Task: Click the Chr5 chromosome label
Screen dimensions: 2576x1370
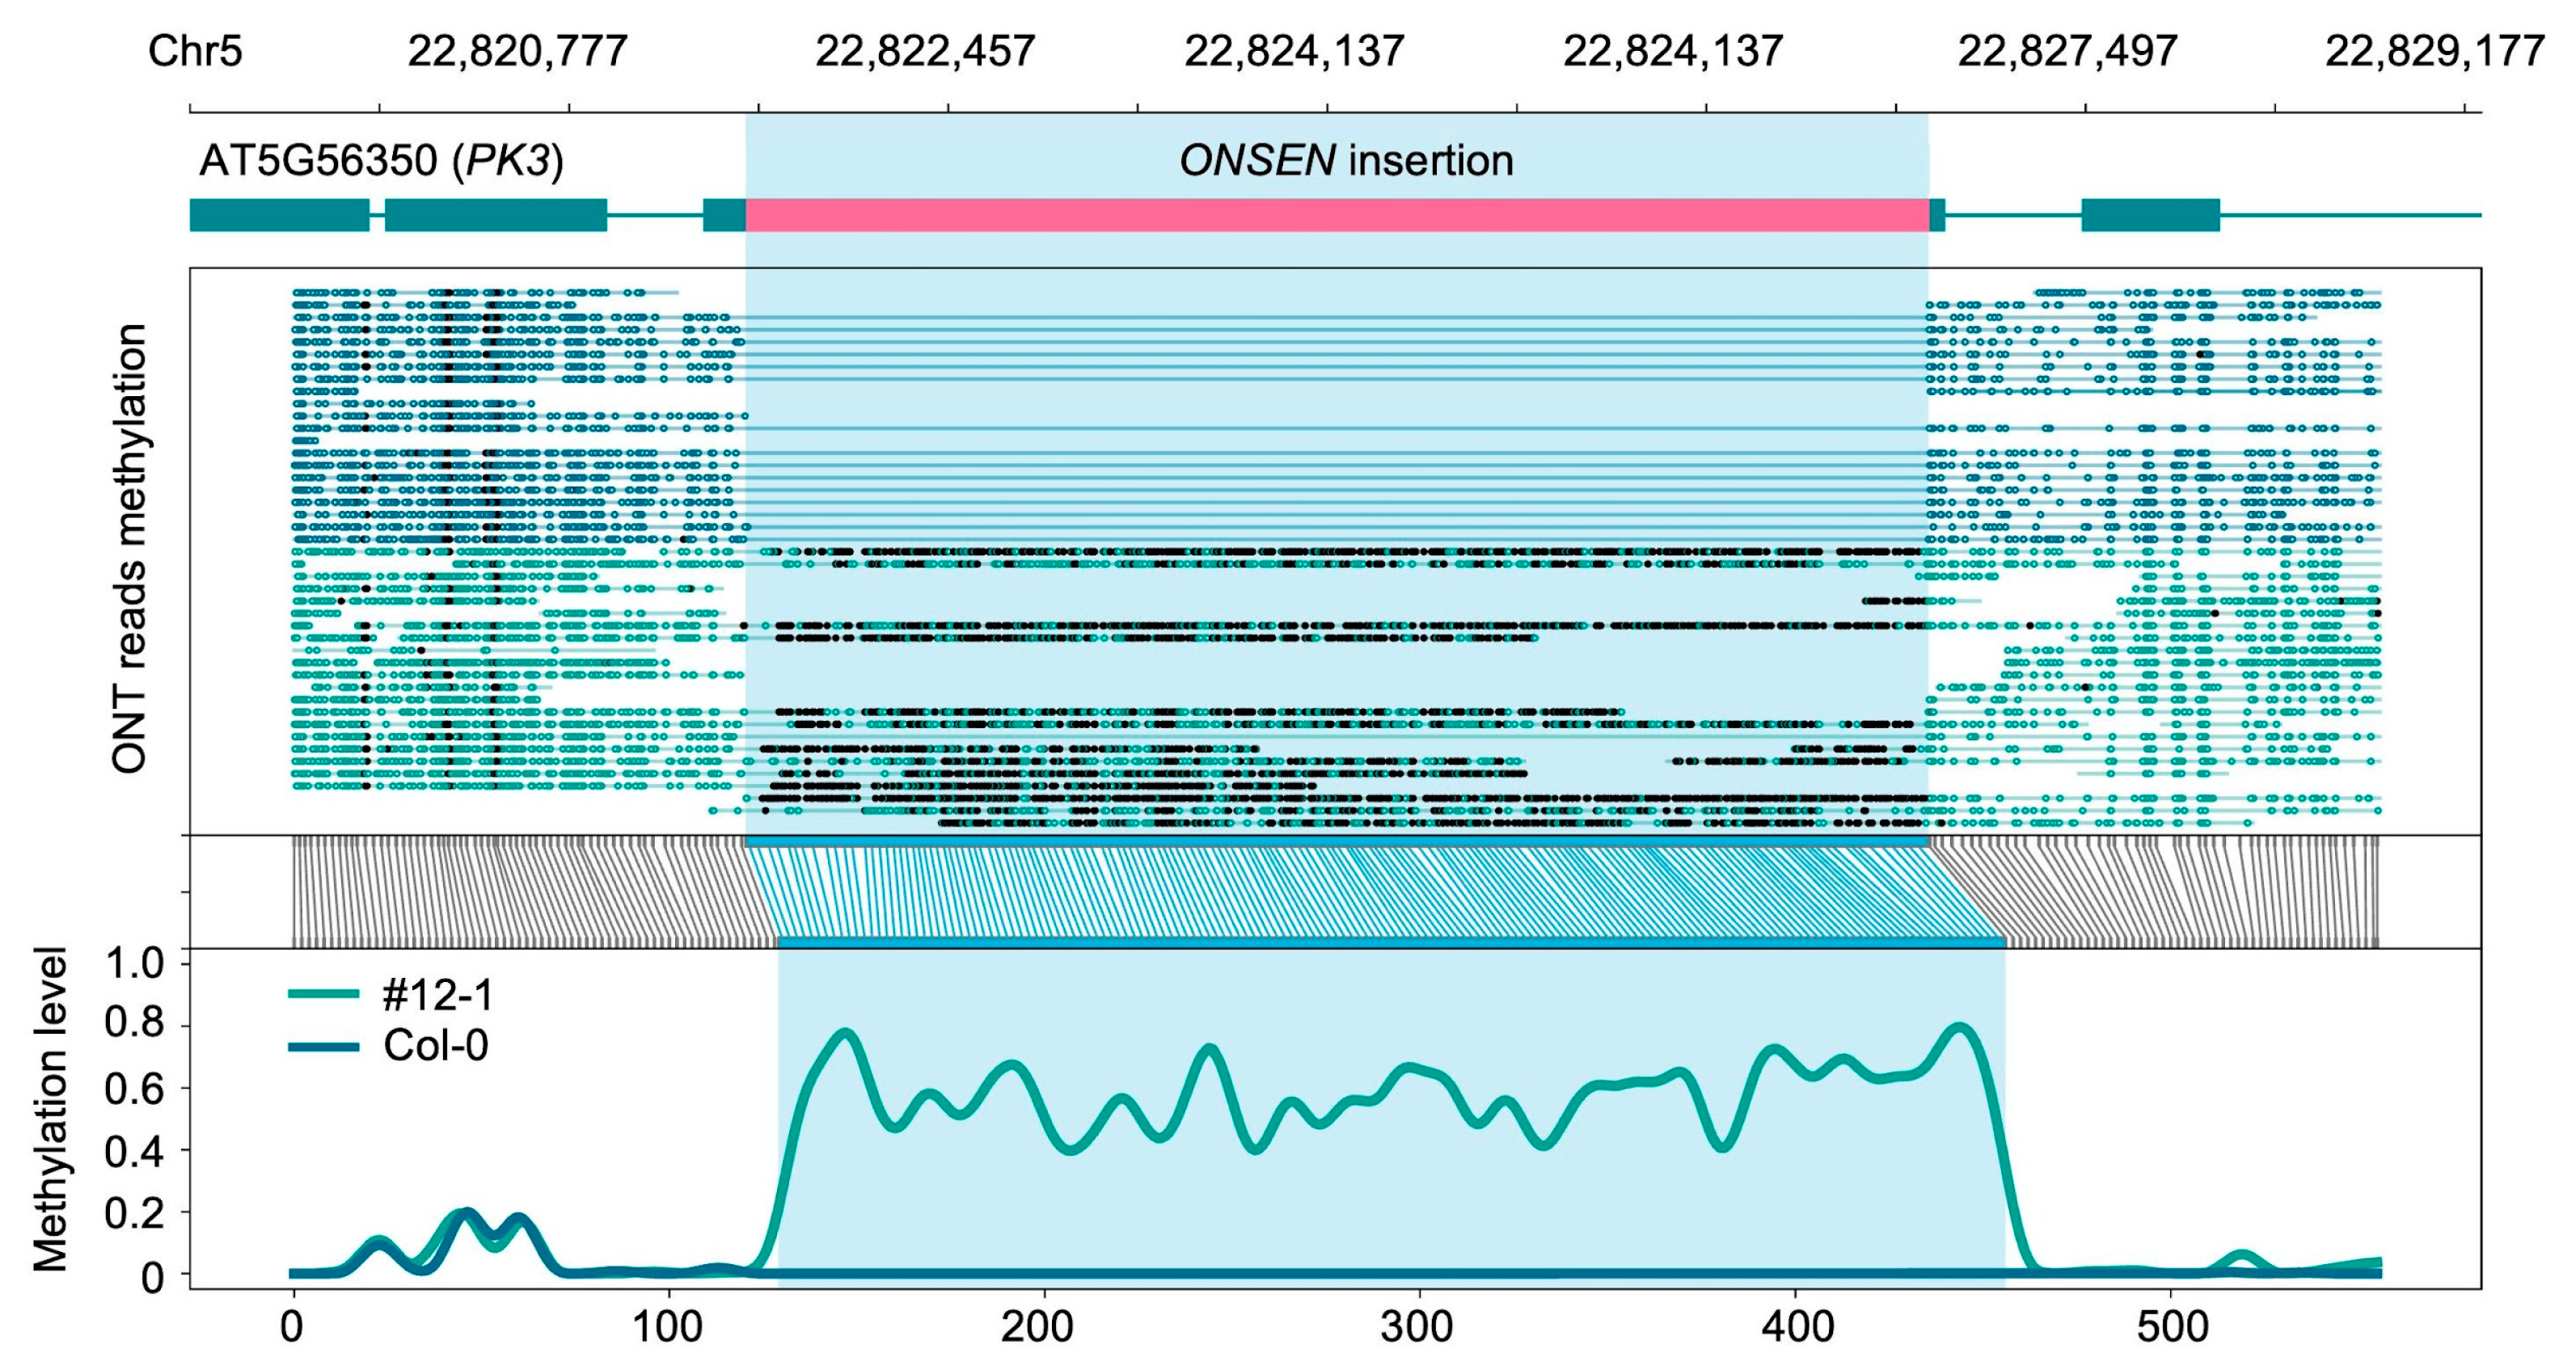Action: point(195,50)
